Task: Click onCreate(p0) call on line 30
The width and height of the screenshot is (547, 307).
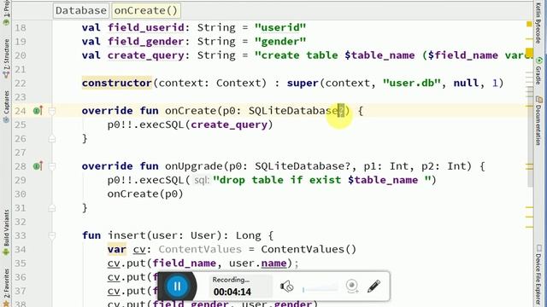Action: point(145,194)
